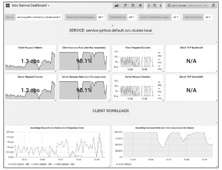Open the Service variable dropdown
This screenshot has height=170, width=222.
pyautogui.click(x=39, y=17)
